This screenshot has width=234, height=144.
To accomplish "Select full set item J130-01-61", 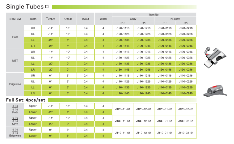I will [x=165, y=121].
